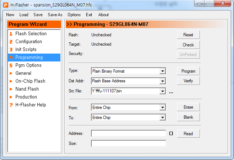Click the step 5 icon beside Pgm Options
Image resolution: width=234 pixels, height=160 pixels.
coord(11,65)
